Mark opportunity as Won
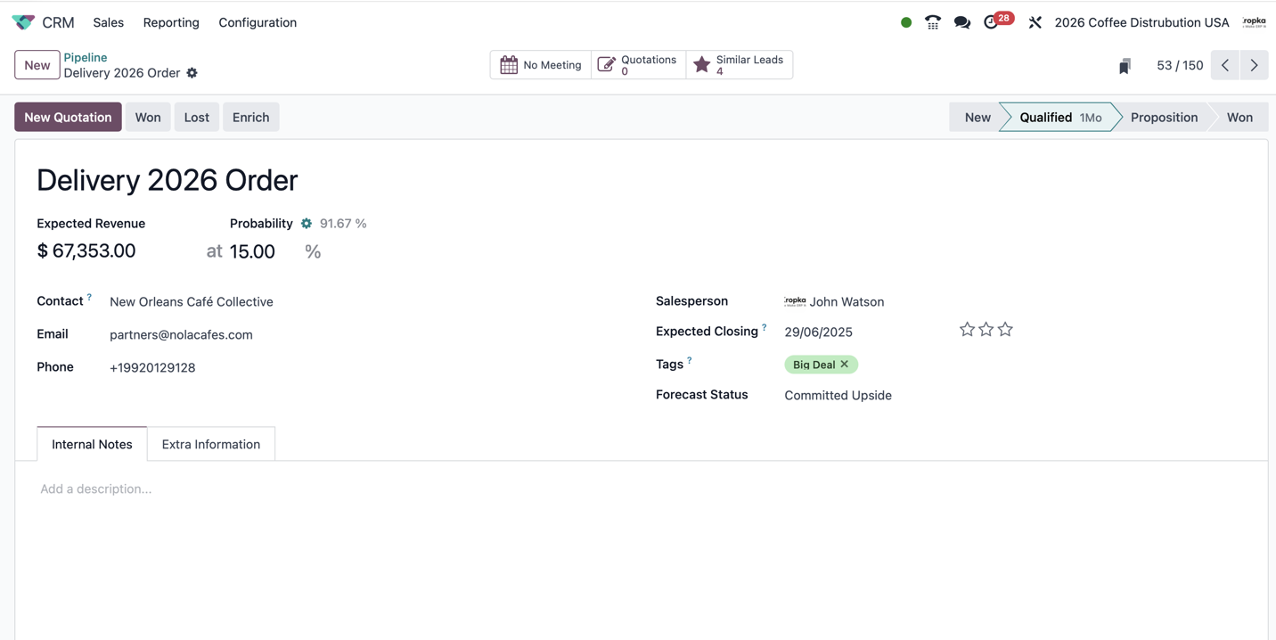 (148, 117)
